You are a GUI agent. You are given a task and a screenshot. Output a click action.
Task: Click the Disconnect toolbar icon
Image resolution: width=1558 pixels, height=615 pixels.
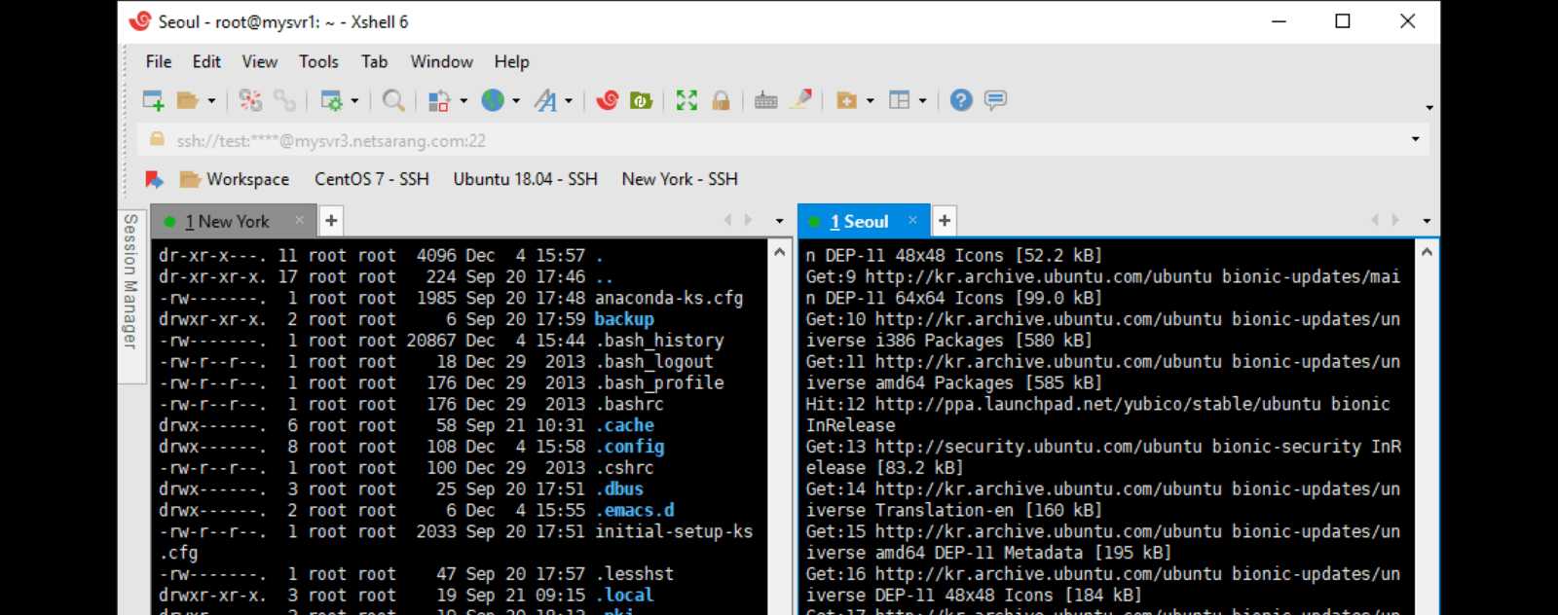pos(250,100)
